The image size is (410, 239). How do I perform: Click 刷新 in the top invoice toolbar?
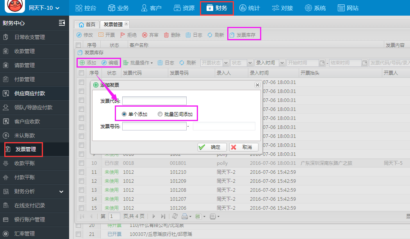(216, 35)
